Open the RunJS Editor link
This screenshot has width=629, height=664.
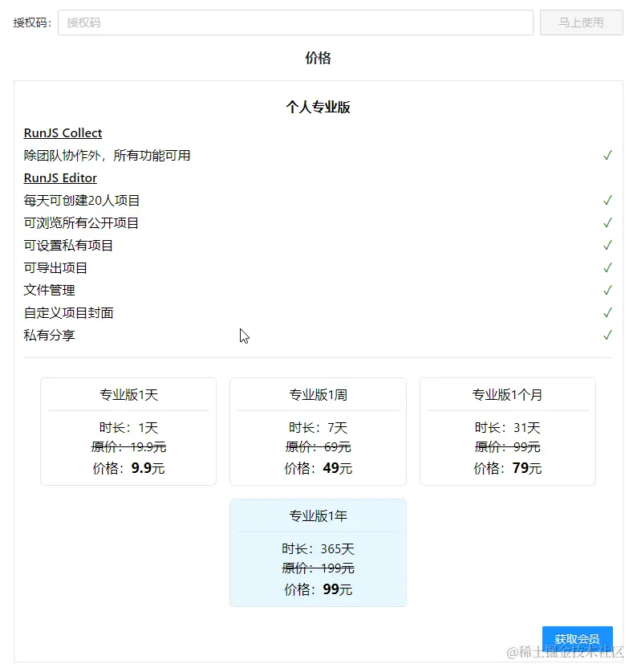tap(60, 178)
